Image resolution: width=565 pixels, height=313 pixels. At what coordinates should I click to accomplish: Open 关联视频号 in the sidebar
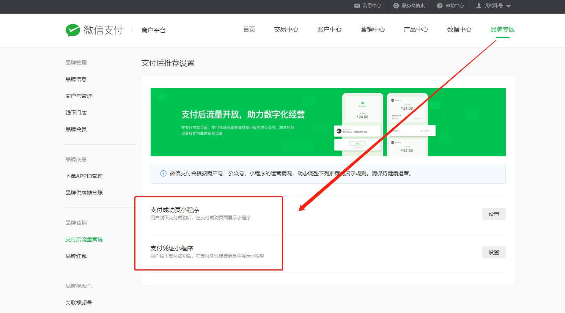(79, 303)
